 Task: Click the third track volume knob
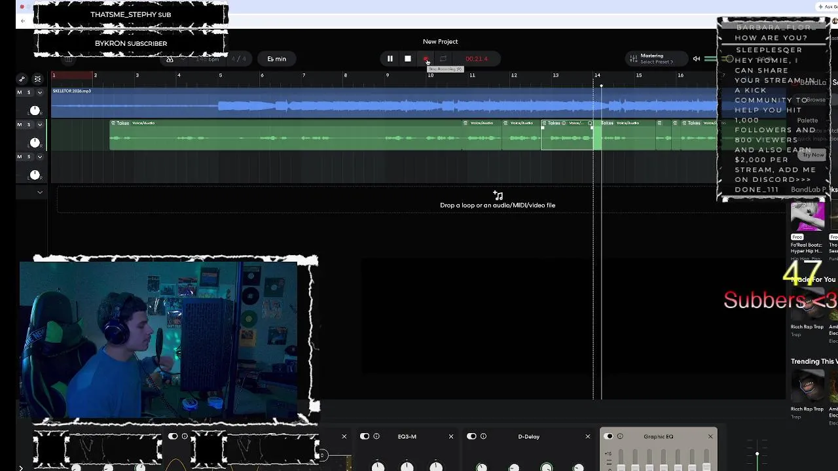[x=35, y=175]
